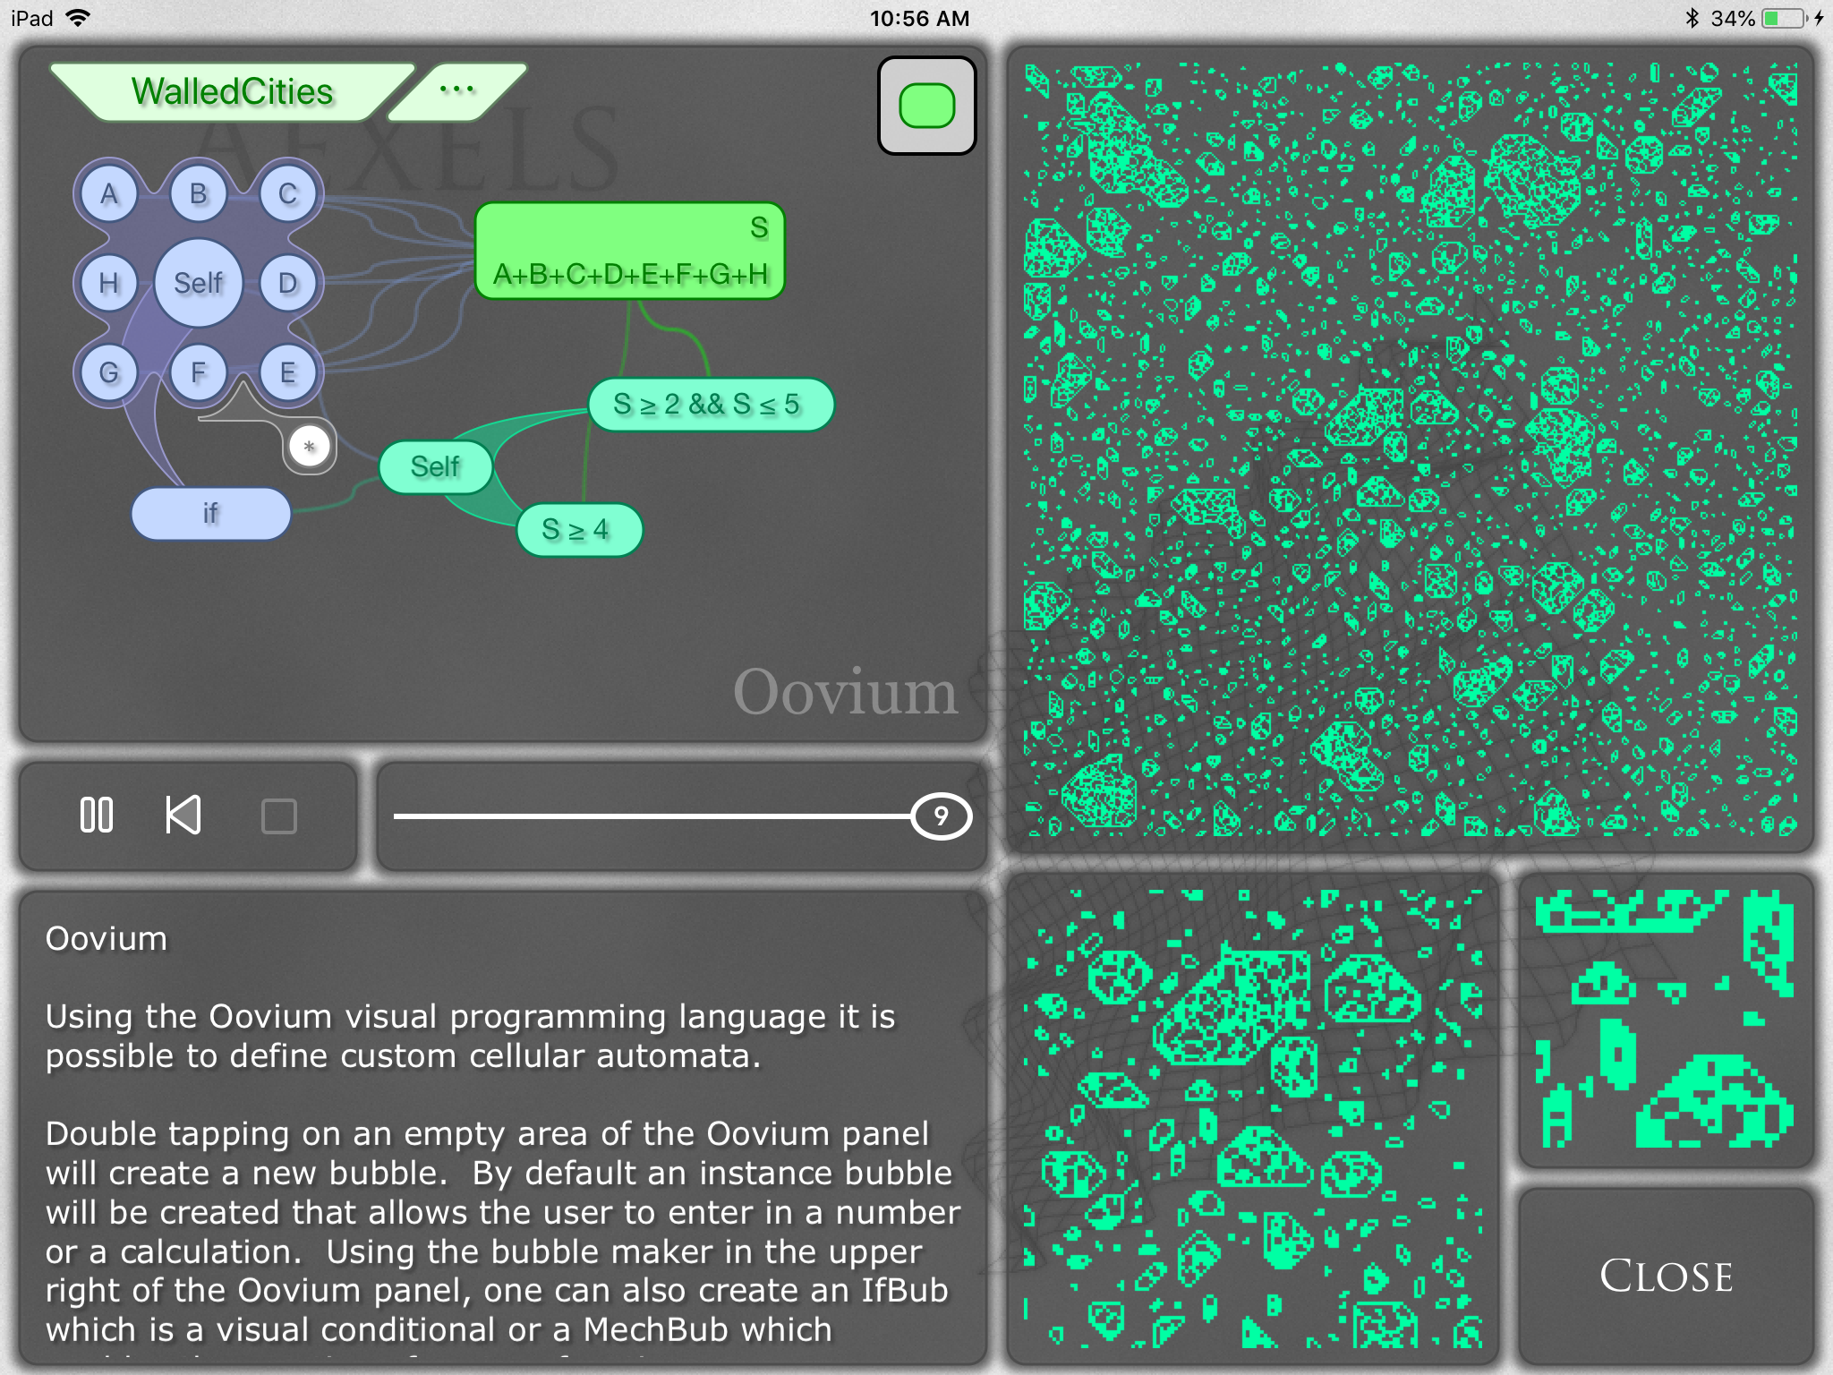The height and width of the screenshot is (1375, 1833).
Task: Tap the medium zoom automaton view
Action: 1252,1119
